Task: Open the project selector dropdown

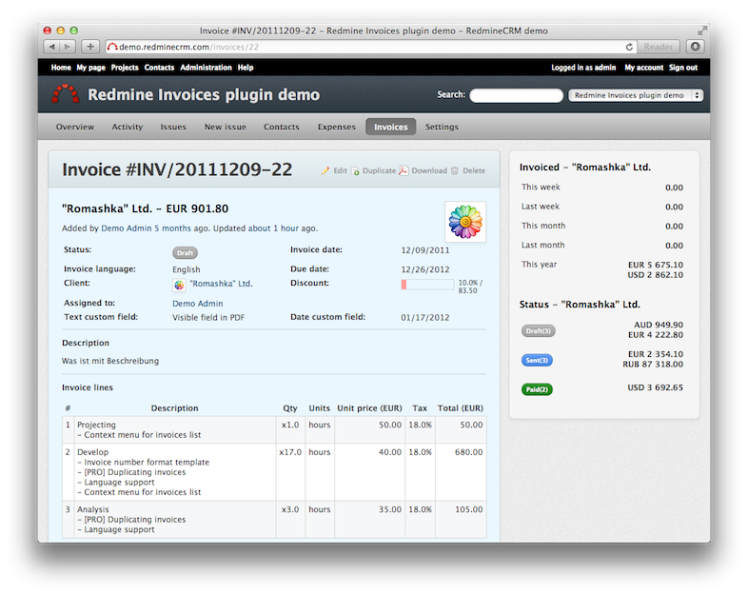Action: [635, 95]
